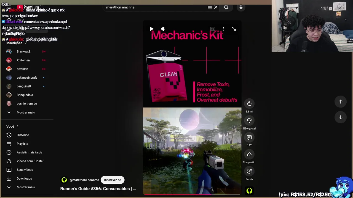Dislike the Short via Não gostei
The image size is (353, 198).
(x=249, y=120)
